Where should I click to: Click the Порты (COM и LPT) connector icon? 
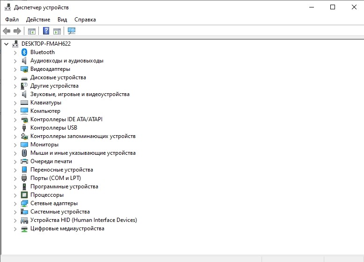click(24, 178)
